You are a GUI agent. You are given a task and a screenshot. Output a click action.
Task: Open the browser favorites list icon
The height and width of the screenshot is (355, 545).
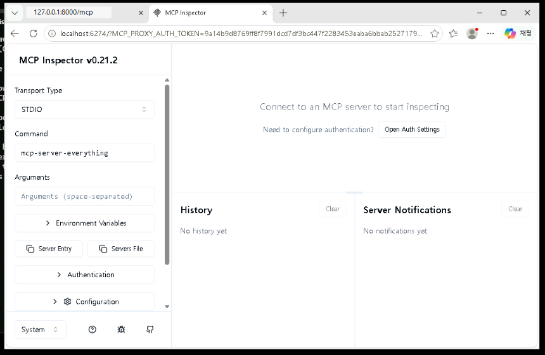(453, 34)
